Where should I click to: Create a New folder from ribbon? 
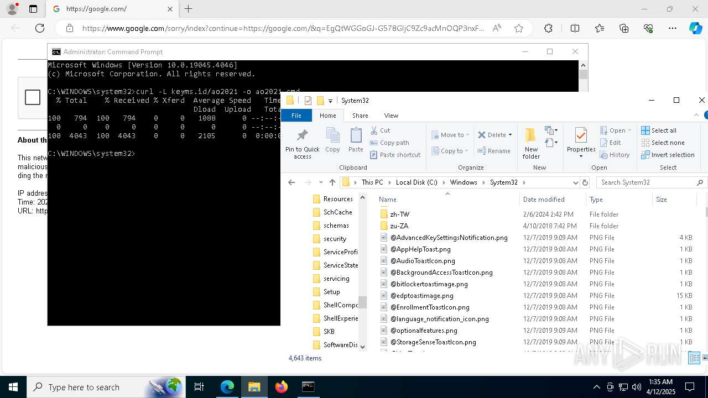[531, 143]
